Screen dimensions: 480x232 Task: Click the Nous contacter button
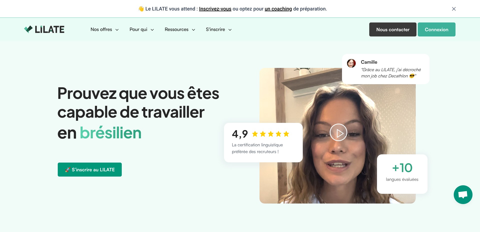point(393,29)
